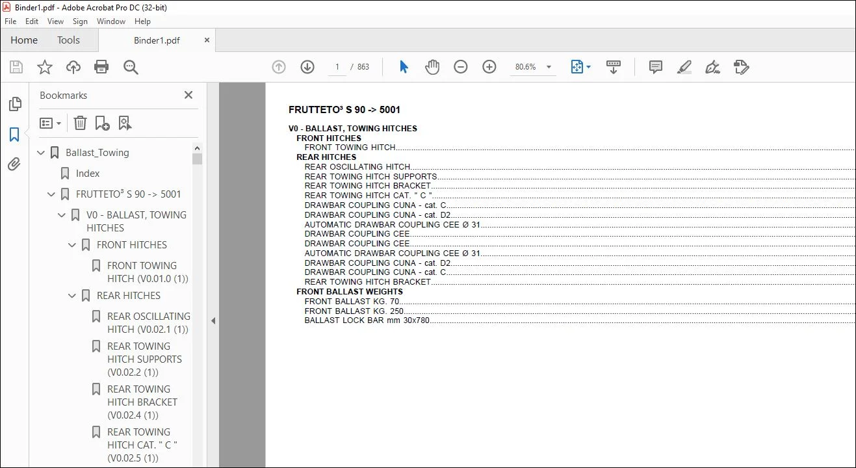
Task: Open the File menu
Action: [x=10, y=21]
